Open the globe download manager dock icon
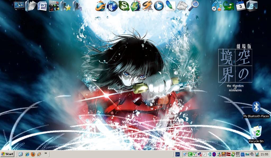Viewport: 271px width, 158px height. [135, 6]
